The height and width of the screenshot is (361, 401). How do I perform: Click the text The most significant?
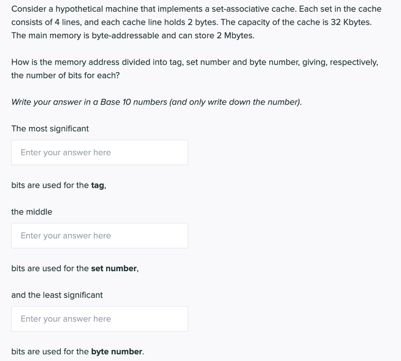click(x=50, y=128)
